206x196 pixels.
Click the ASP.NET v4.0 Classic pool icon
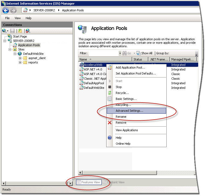pos(81,74)
